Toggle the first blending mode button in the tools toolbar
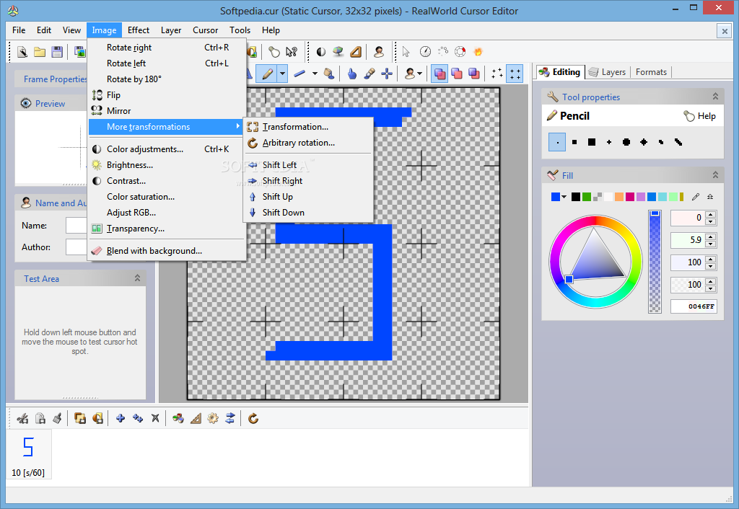739x509 pixels. coord(440,74)
